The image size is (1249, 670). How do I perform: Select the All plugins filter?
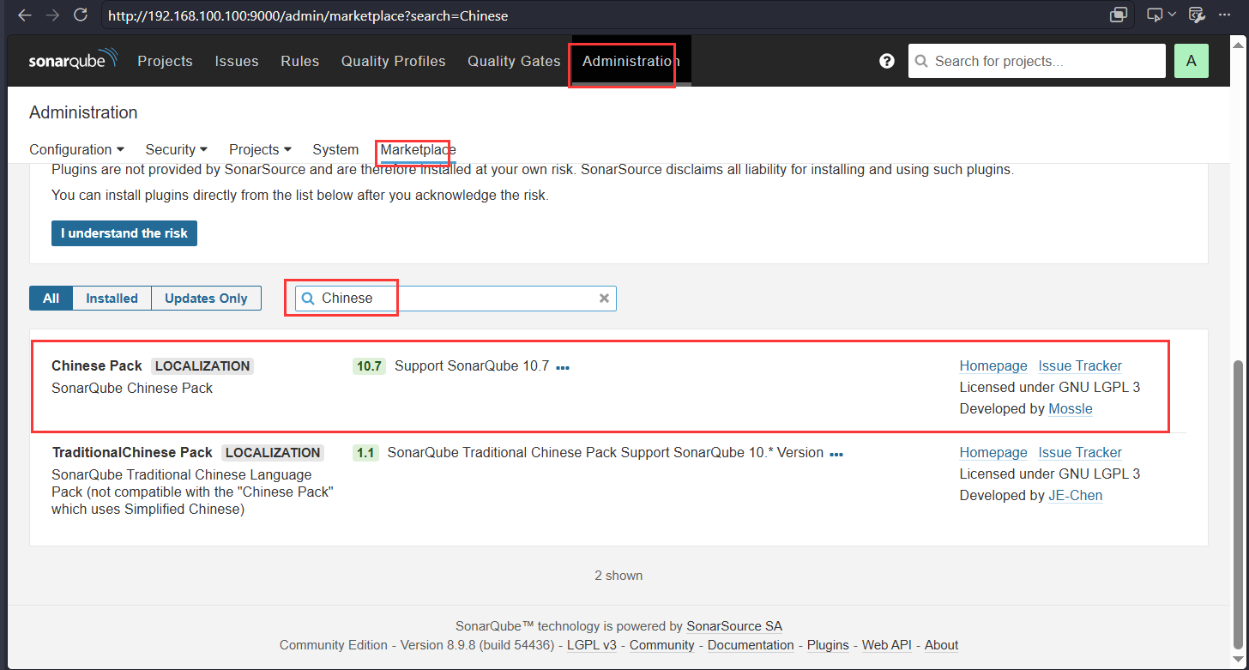point(51,299)
